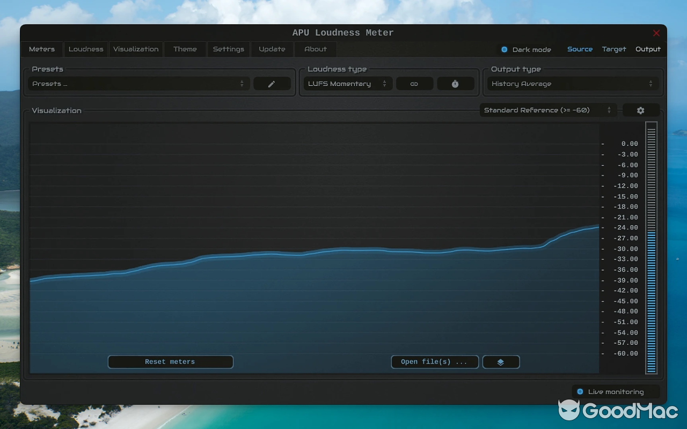Screen dimensions: 687x429
Task: Click the pencil icon to edit presets
Action: (x=272, y=83)
